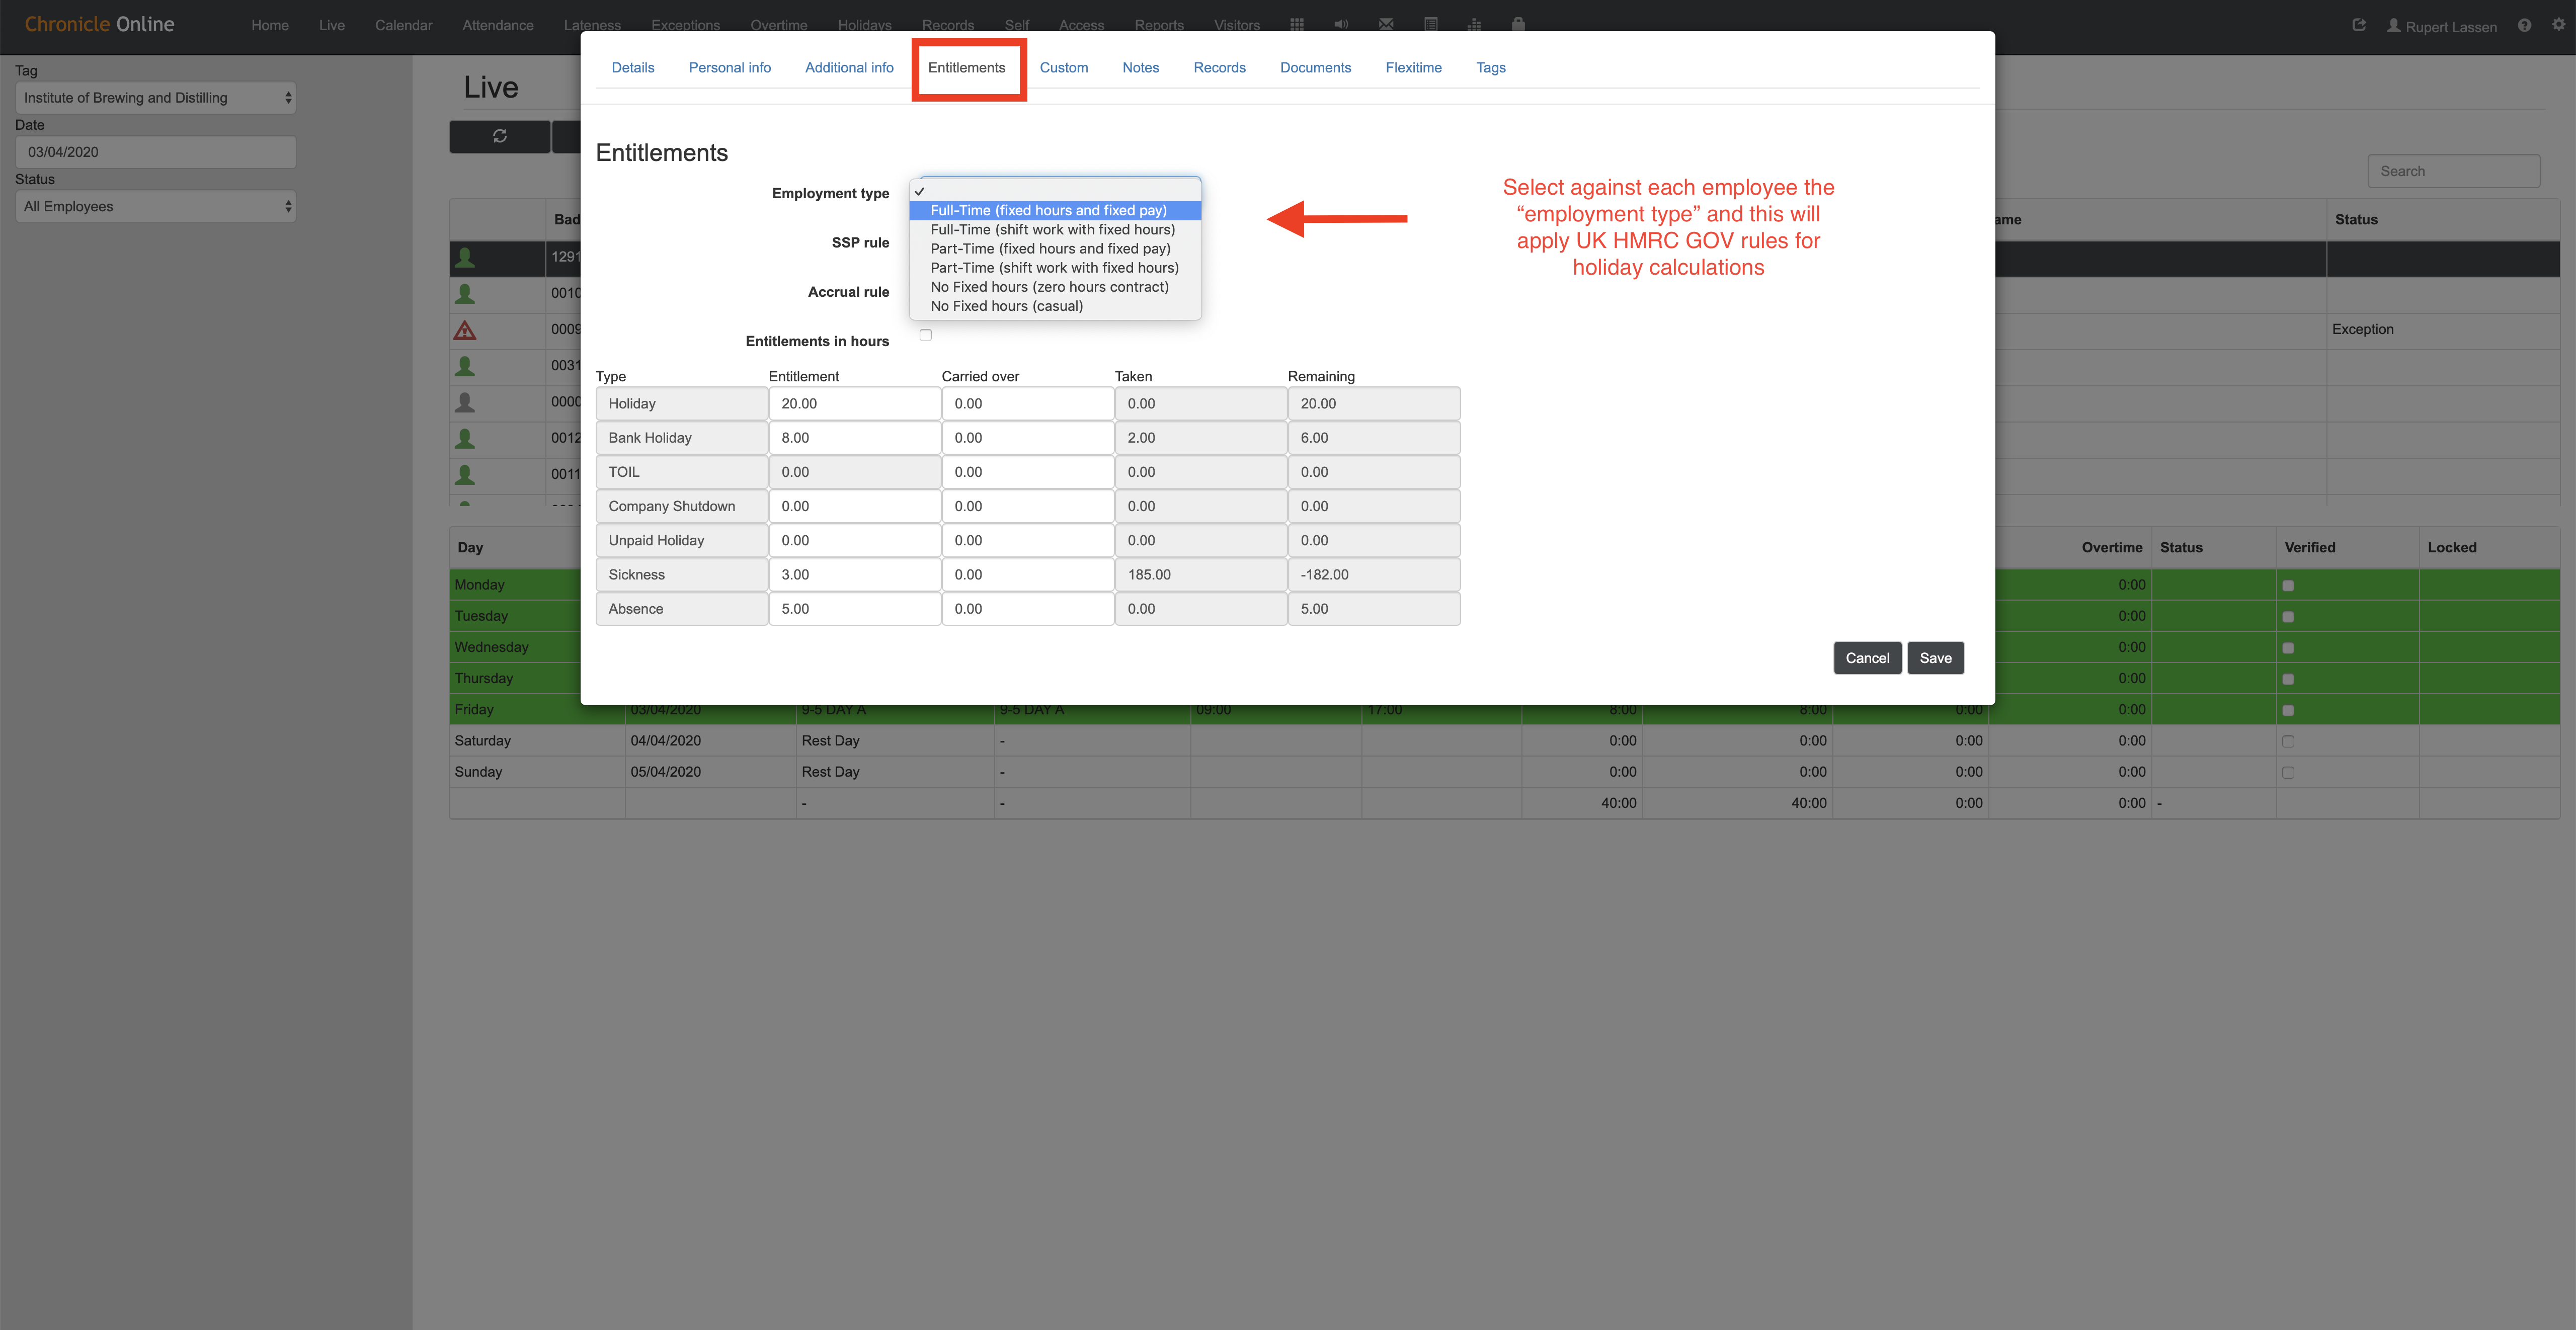Open the Flexitime tab
This screenshot has height=1330, width=2576.
pos(1413,67)
